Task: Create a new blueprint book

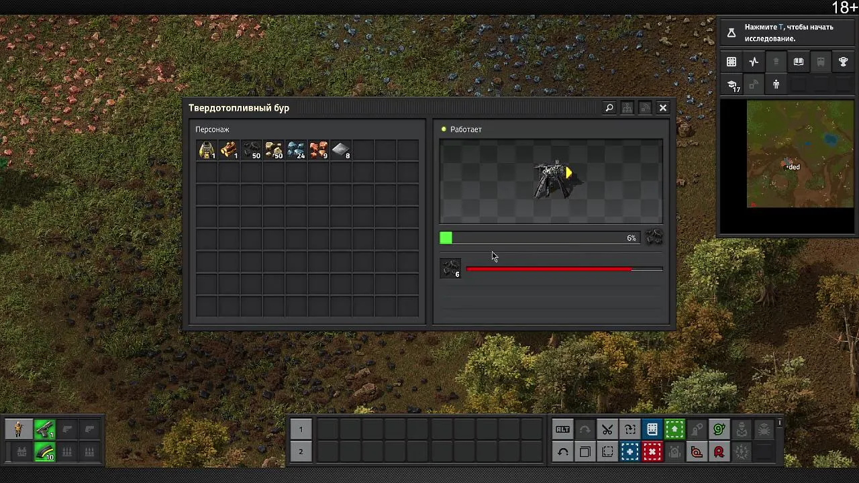Action: click(652, 429)
